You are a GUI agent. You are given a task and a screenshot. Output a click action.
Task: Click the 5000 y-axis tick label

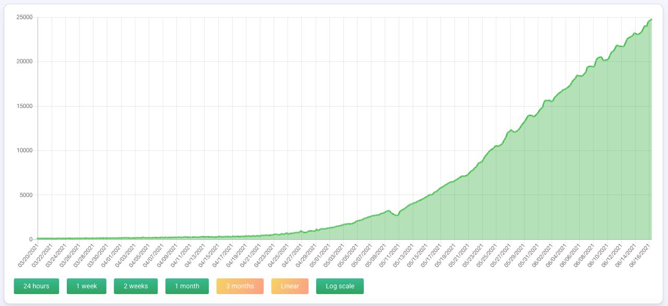pyautogui.click(x=26, y=195)
